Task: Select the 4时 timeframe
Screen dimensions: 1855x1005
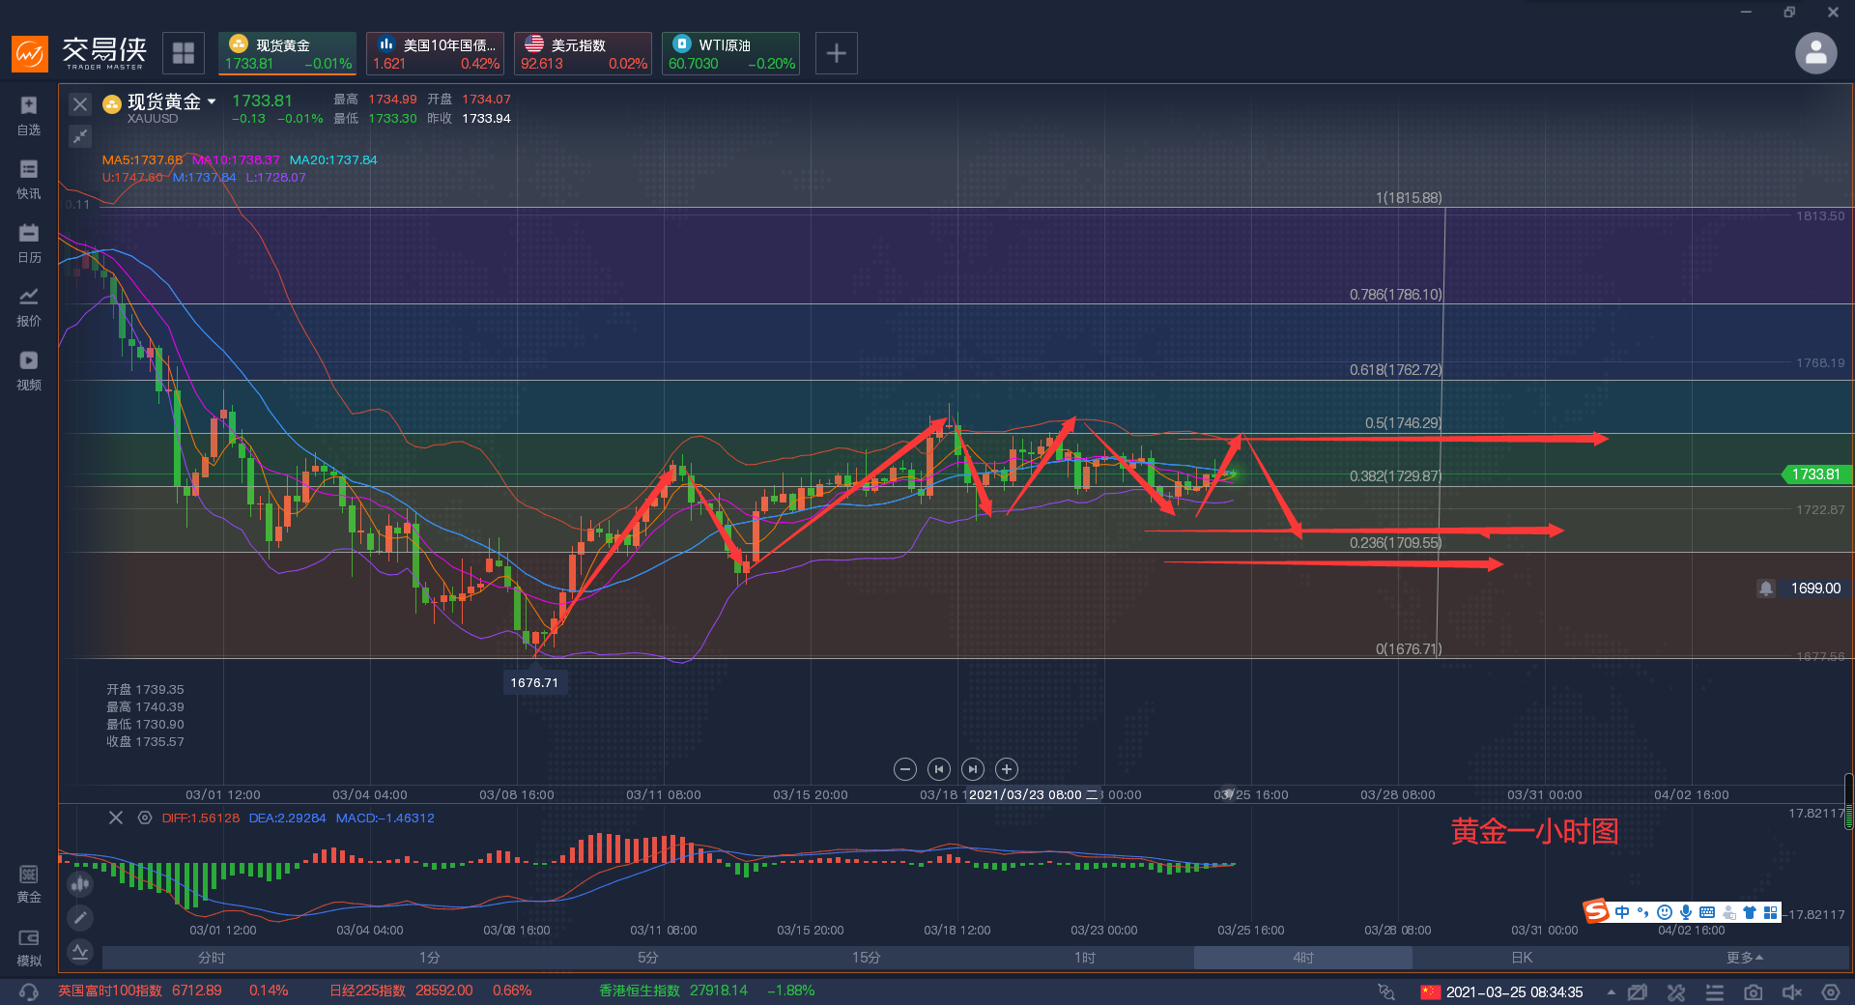Action: pos(1303,958)
